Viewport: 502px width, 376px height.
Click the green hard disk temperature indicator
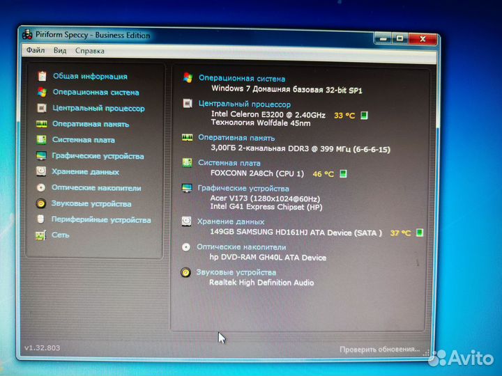[x=420, y=233]
